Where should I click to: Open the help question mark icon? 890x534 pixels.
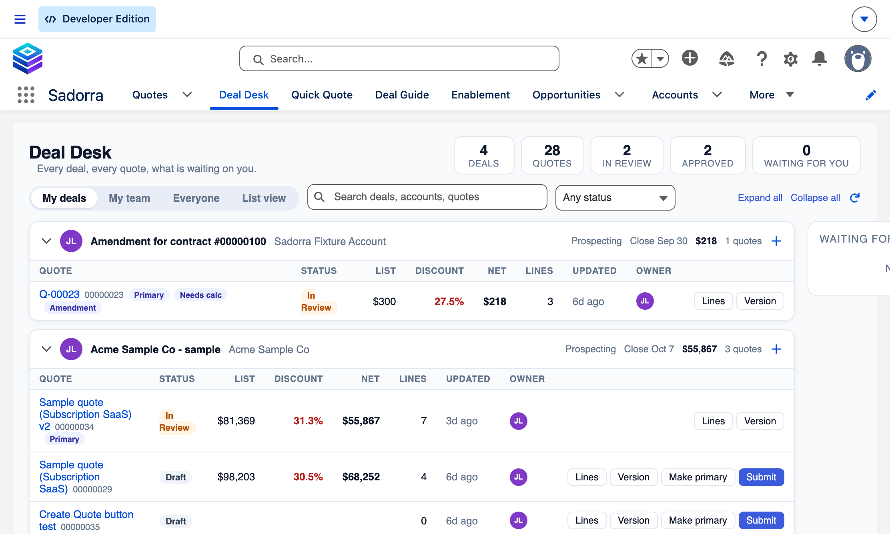(x=762, y=59)
